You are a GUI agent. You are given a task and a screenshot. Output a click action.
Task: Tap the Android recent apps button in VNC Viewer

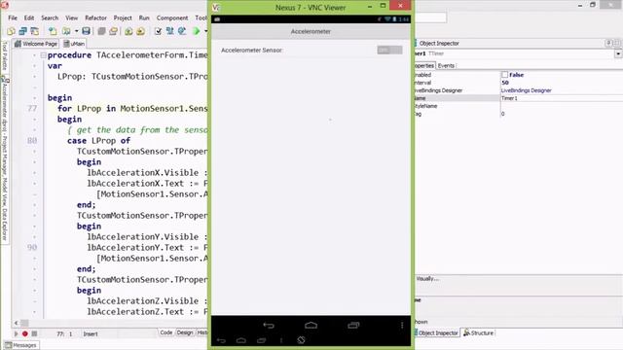[353, 326]
